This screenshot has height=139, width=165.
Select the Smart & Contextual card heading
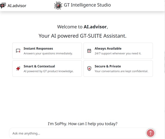tap(39, 66)
